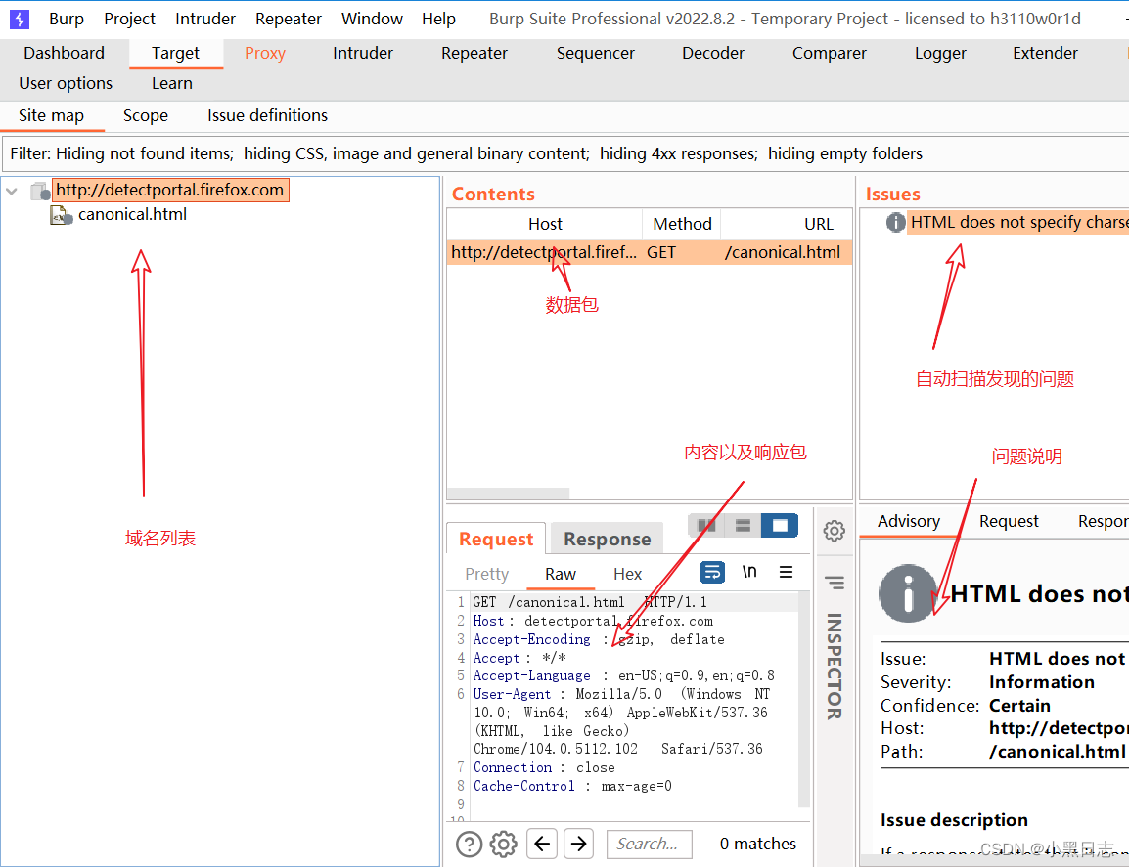The width and height of the screenshot is (1129, 867).
Task: Go to the Sequencer tab
Action: pos(596,53)
